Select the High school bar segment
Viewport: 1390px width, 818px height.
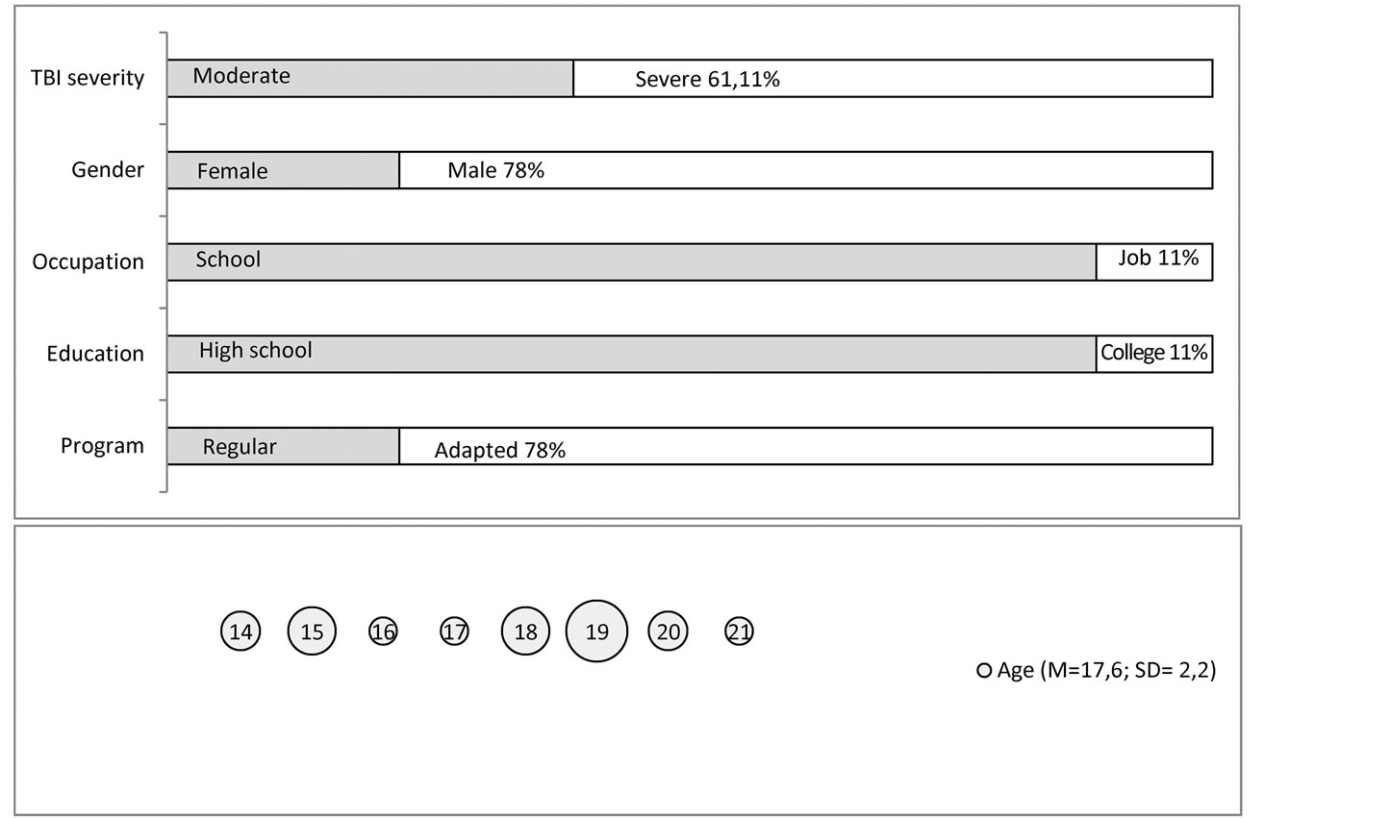[632, 354]
